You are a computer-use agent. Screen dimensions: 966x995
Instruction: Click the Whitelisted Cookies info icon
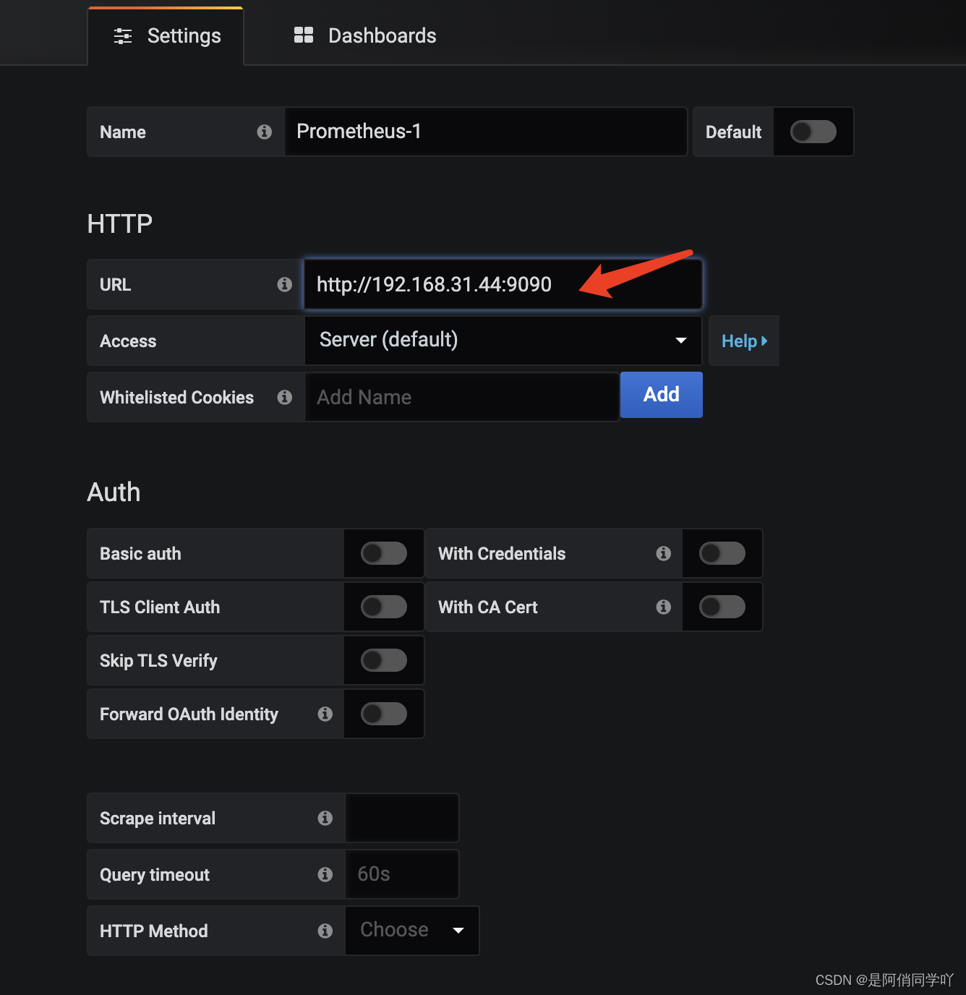(285, 397)
